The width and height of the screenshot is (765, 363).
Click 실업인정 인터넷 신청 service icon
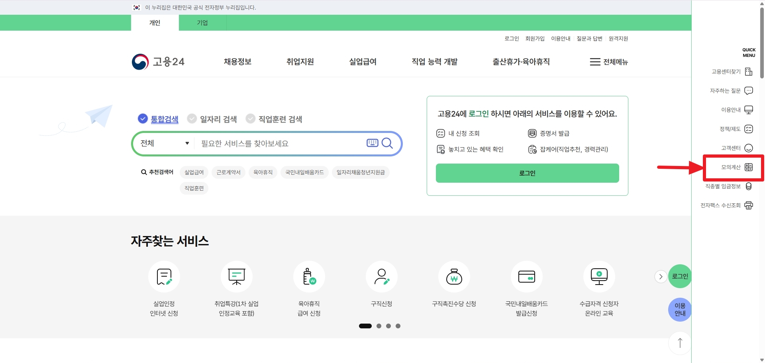click(x=164, y=277)
